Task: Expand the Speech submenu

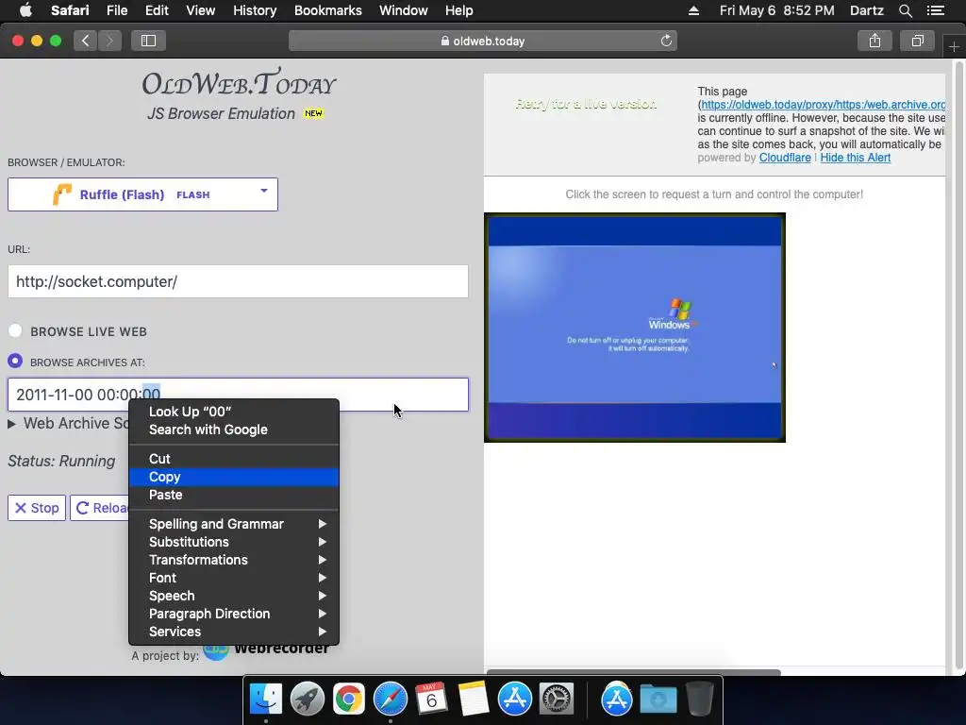Action: click(234, 596)
